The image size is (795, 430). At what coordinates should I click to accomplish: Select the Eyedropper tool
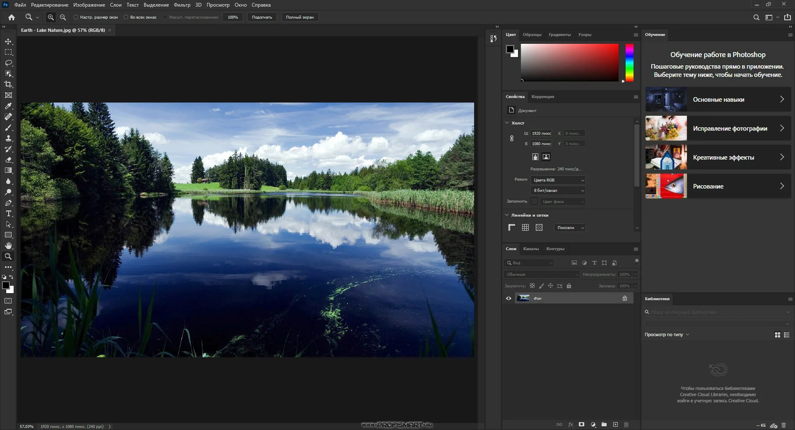[8, 106]
